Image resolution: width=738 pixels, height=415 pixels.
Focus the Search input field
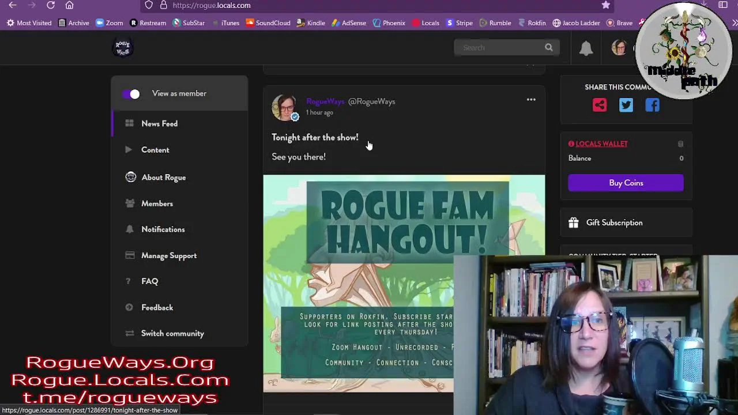click(500, 48)
